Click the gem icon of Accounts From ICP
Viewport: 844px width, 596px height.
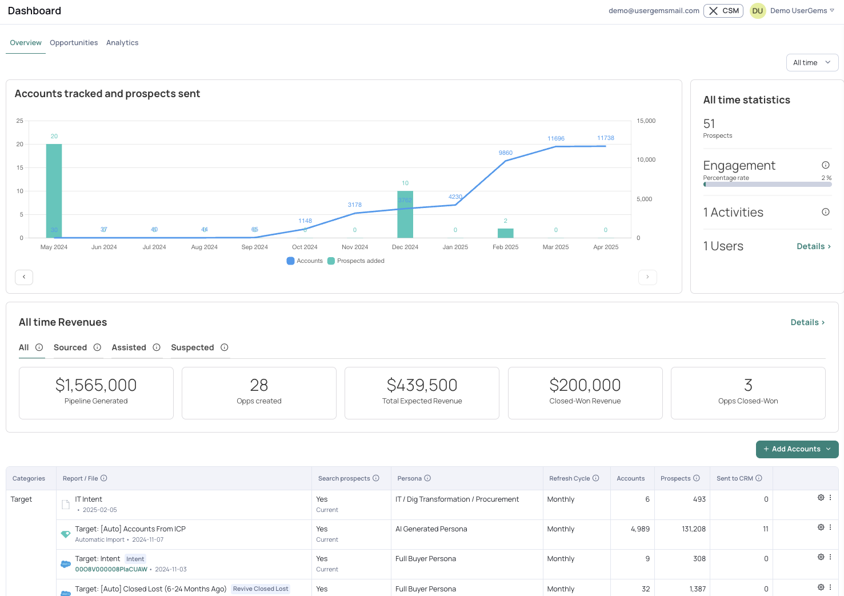coord(66,534)
